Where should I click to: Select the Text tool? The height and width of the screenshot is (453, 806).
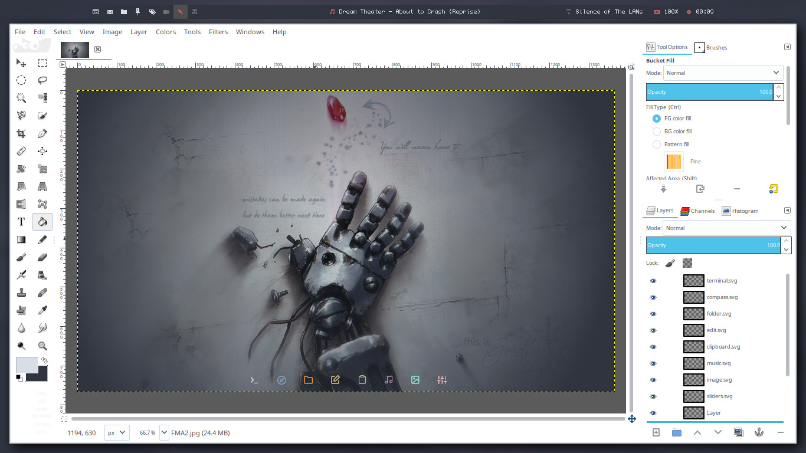pos(21,222)
